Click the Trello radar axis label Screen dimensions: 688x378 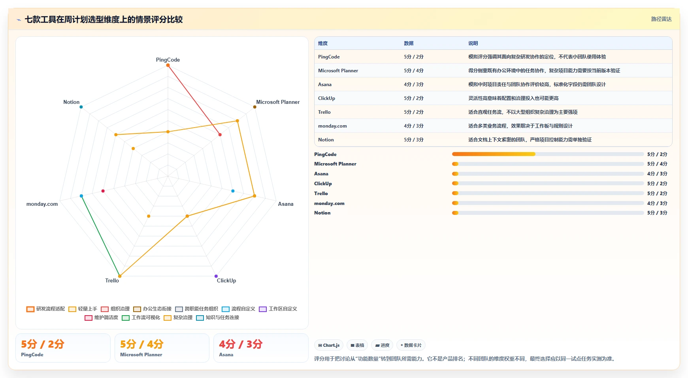(112, 281)
